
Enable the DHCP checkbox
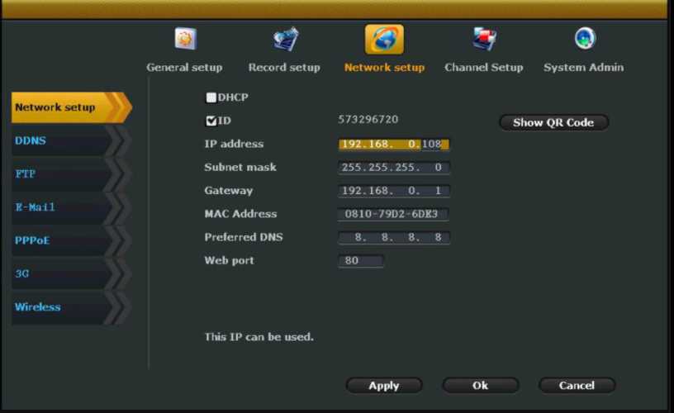click(211, 97)
